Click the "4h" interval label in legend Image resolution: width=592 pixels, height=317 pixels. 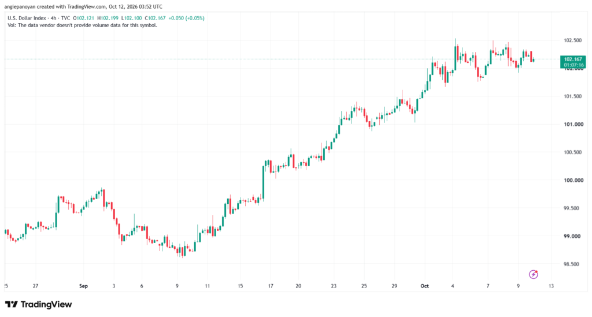pos(53,18)
